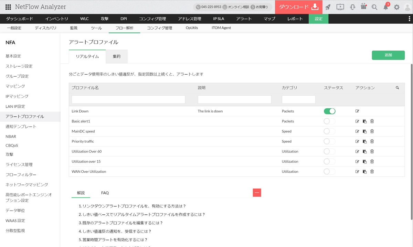Screen dimensions: 413x247
Task: Click the カテゴリ filter field
Action: tap(299, 99)
